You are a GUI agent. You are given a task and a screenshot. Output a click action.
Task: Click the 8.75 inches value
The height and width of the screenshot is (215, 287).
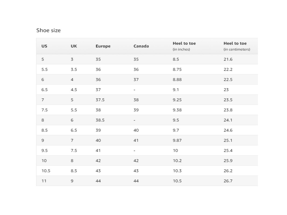[177, 70]
